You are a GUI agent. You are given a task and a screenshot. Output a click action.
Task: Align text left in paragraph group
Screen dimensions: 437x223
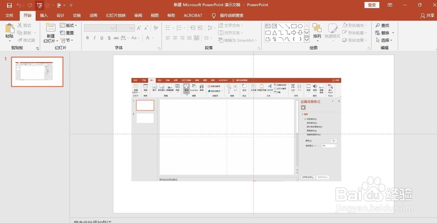coord(168,38)
